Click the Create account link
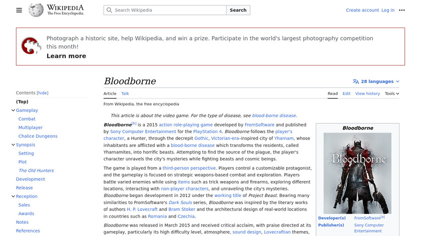Screen dimensions: 421x236 [362, 10]
